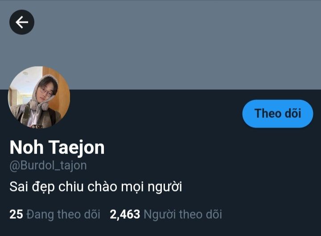This screenshot has width=321, height=236.
Task: Click the word Noh in the profile name
Action: pos(27,147)
